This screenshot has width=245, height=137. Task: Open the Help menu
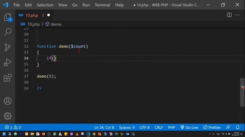point(119,5)
